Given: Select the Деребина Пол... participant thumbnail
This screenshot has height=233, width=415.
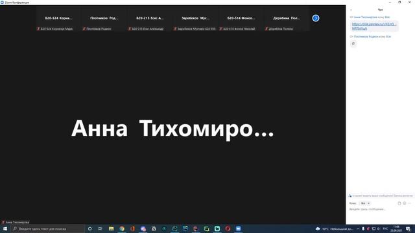Looking at the screenshot, I should (x=287, y=19).
